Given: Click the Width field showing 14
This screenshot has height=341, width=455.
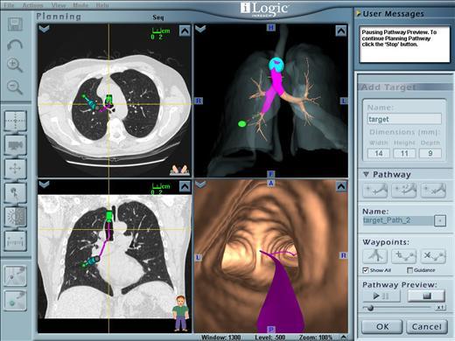Looking at the screenshot, I should (x=379, y=153).
